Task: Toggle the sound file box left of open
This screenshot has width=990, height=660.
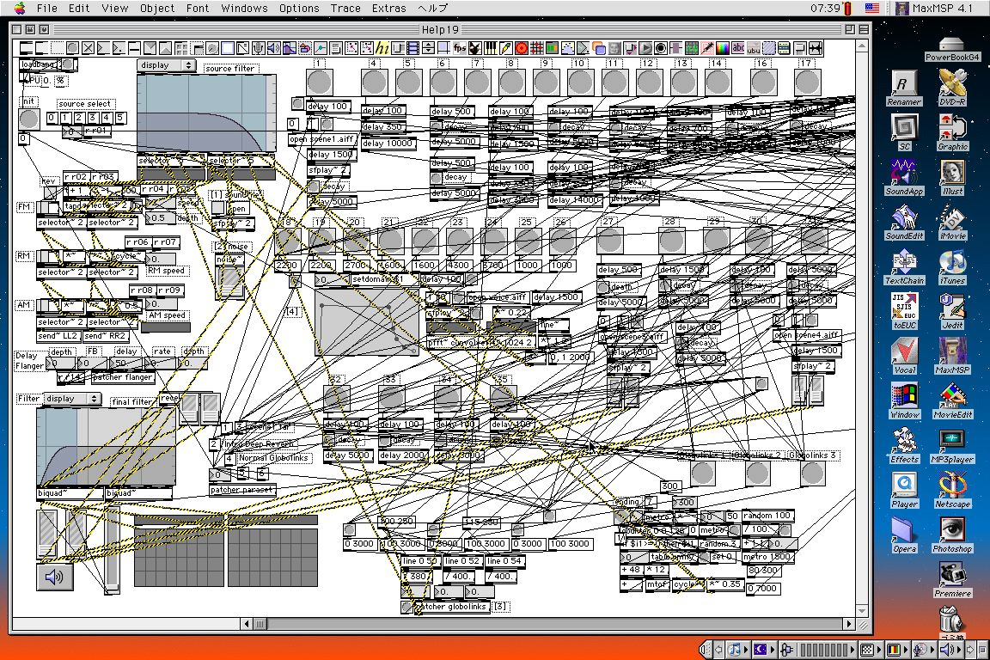Action: (217, 208)
